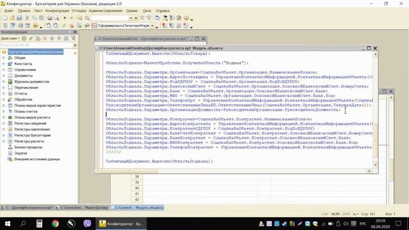Click the Open file icon in the toolbar

tap(12, 18)
